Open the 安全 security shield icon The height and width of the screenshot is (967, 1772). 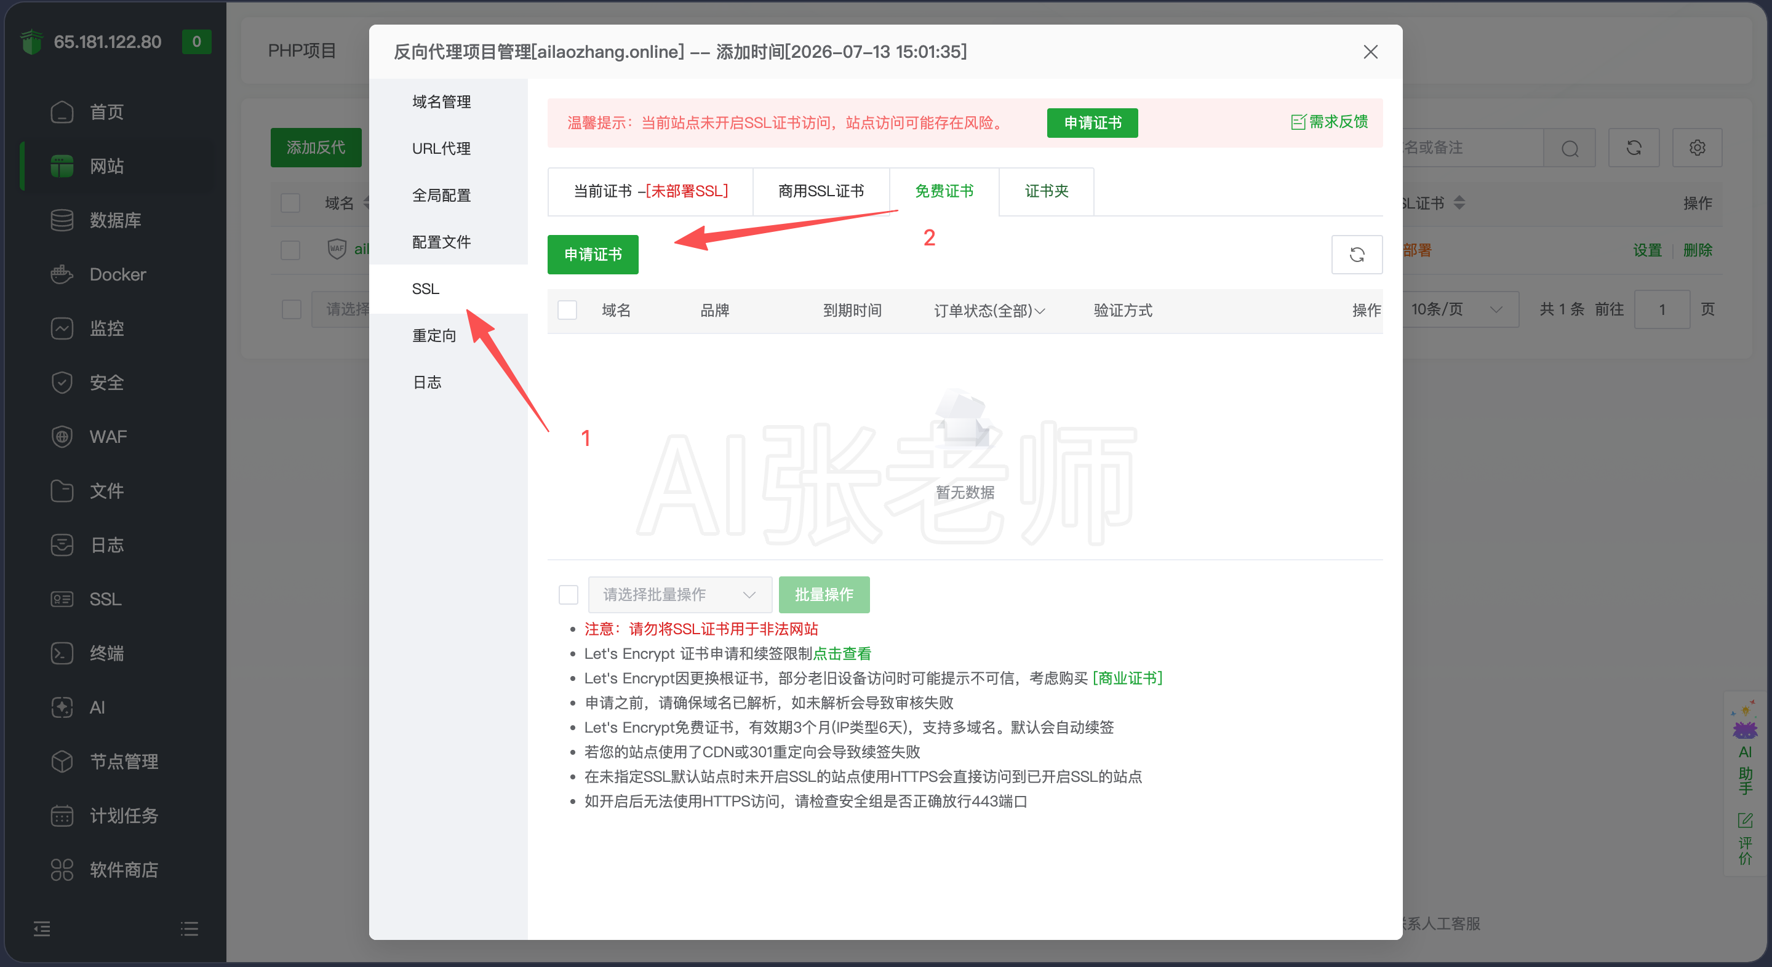(x=62, y=383)
